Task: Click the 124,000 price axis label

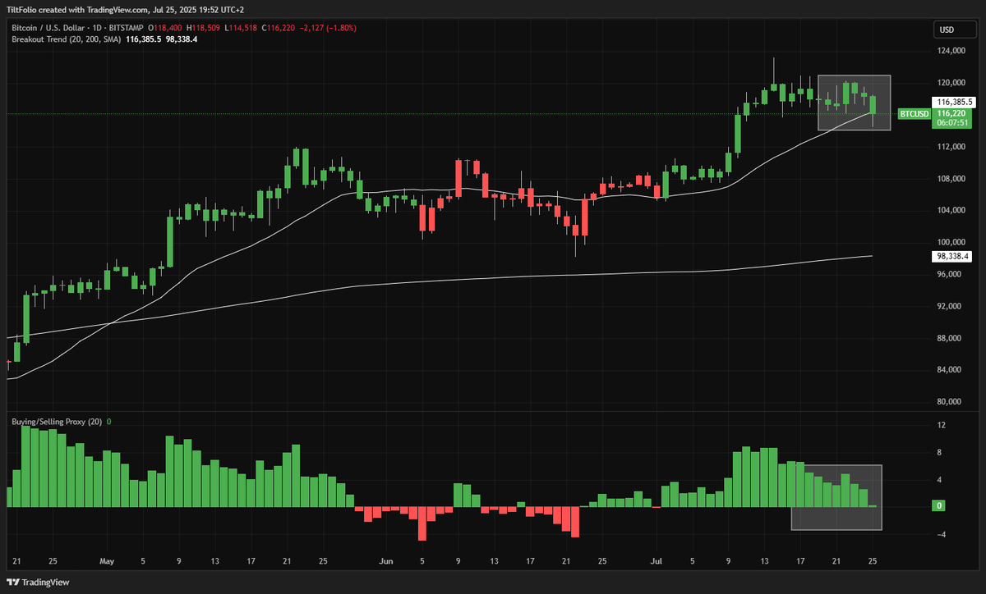Action: 951,51
